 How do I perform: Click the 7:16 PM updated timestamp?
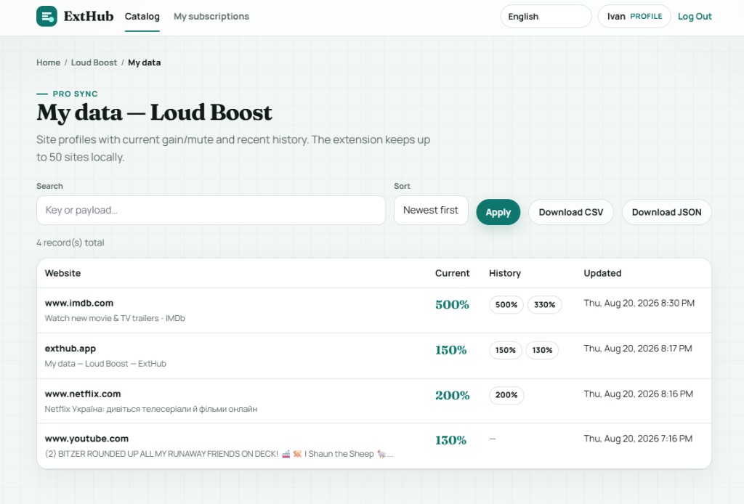pos(638,439)
